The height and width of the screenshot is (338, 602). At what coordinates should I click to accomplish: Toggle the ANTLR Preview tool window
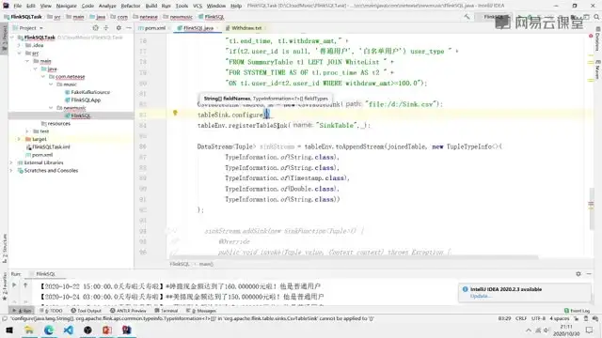(x=128, y=311)
